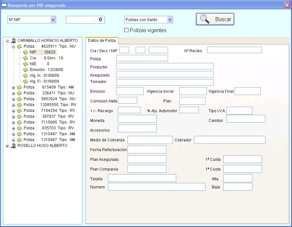Open the Polizas con Saldo dropdown
This screenshot has height=227, width=292.
pyautogui.click(x=170, y=19)
